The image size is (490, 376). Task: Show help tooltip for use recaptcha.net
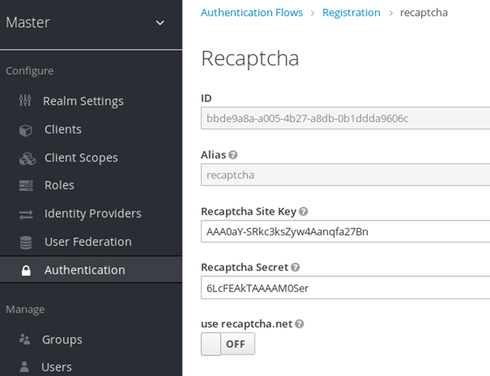299,324
